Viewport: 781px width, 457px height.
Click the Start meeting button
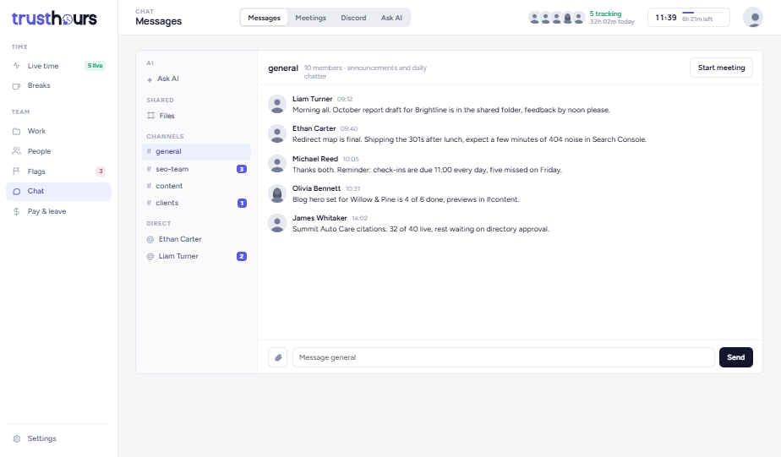click(x=721, y=68)
